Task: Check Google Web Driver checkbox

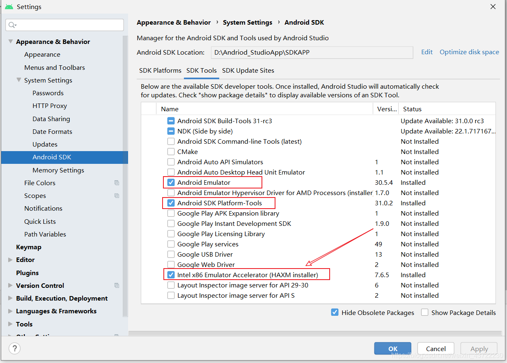Action: tap(171, 264)
